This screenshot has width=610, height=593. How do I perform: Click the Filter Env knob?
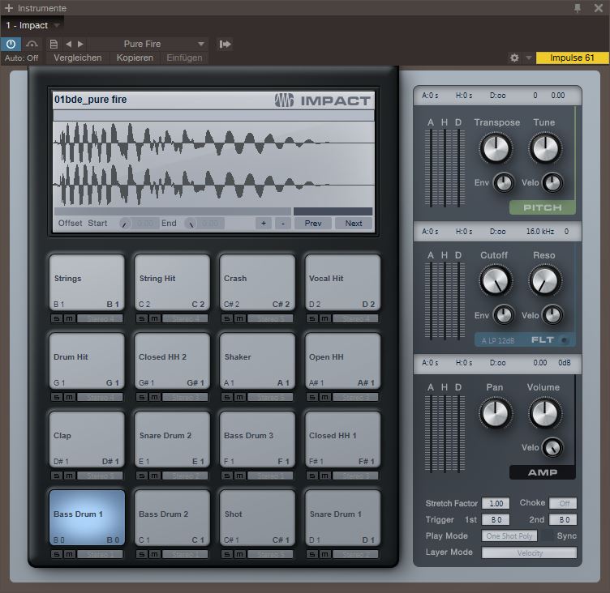click(x=504, y=315)
